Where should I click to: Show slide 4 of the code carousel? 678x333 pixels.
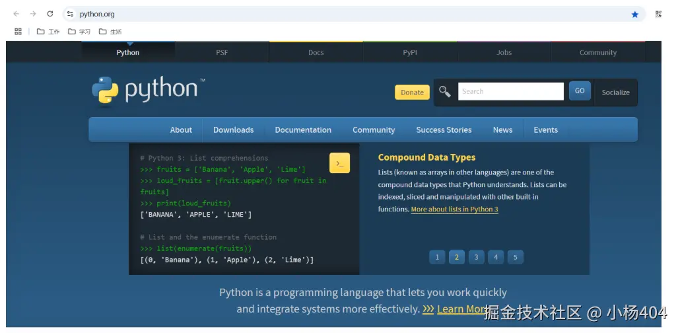(x=496, y=257)
